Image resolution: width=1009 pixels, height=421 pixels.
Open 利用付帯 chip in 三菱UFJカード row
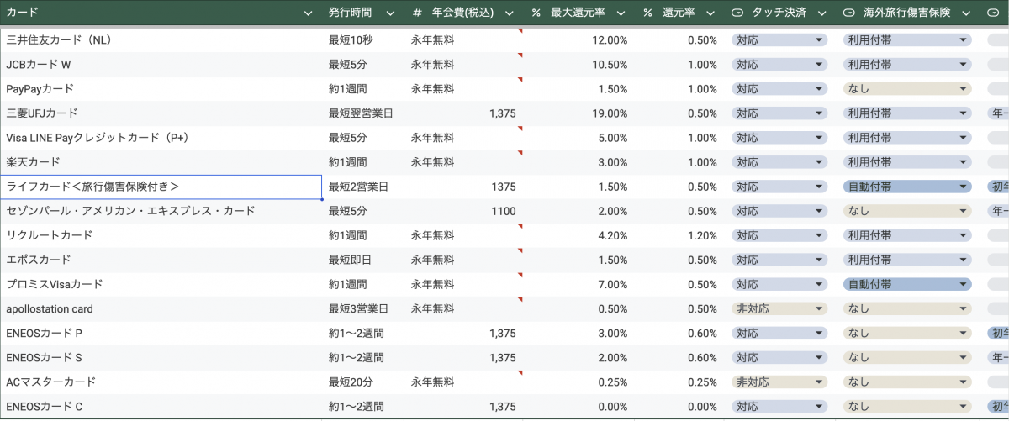(x=907, y=113)
